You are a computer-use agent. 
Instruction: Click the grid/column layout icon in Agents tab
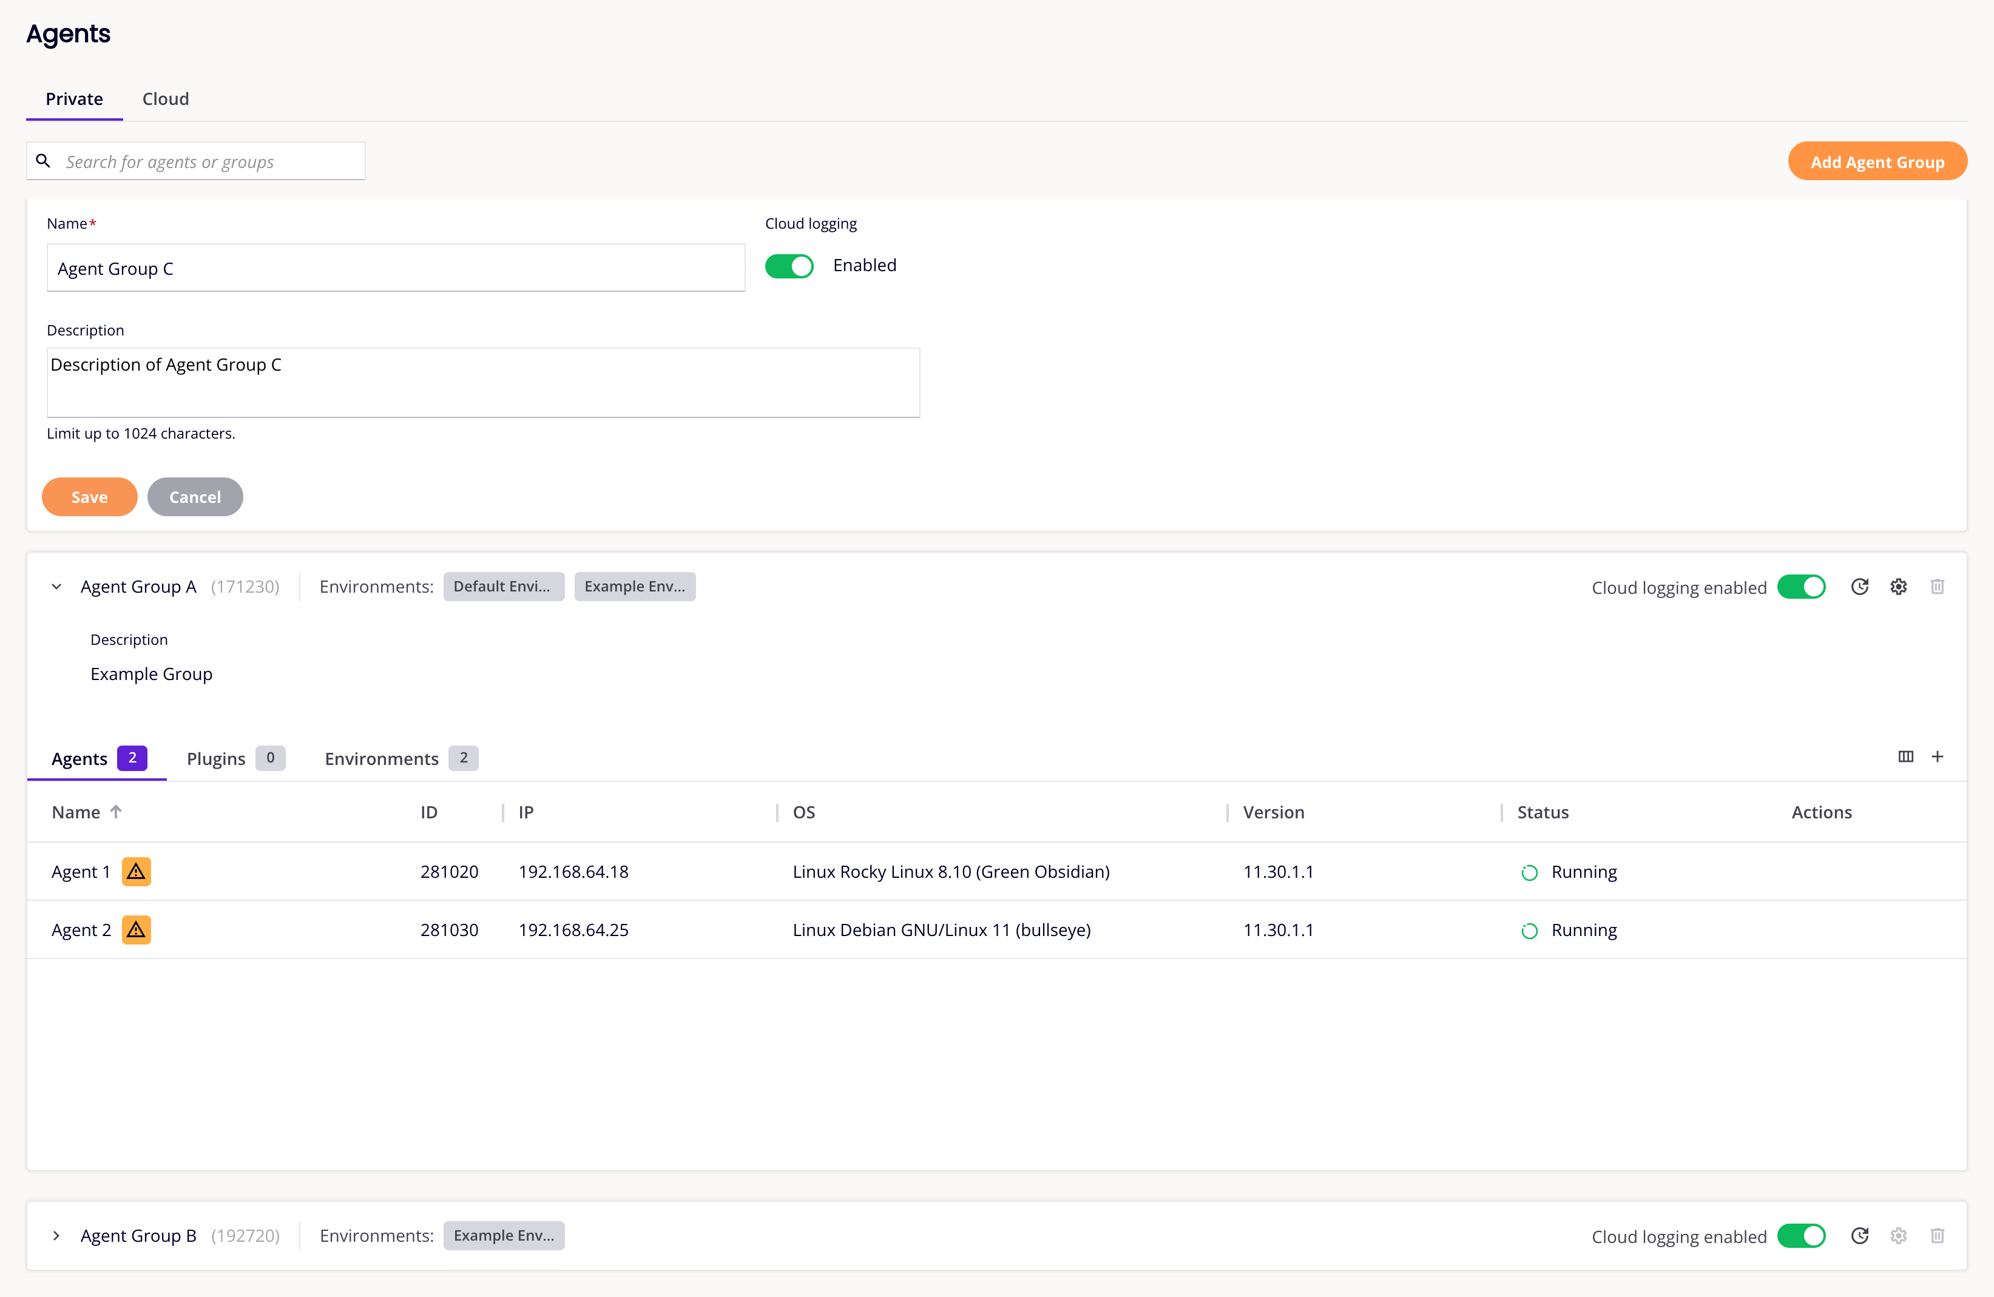tap(1905, 756)
